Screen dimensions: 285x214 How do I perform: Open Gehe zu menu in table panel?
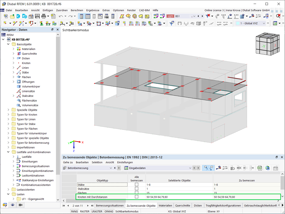click(x=68, y=162)
